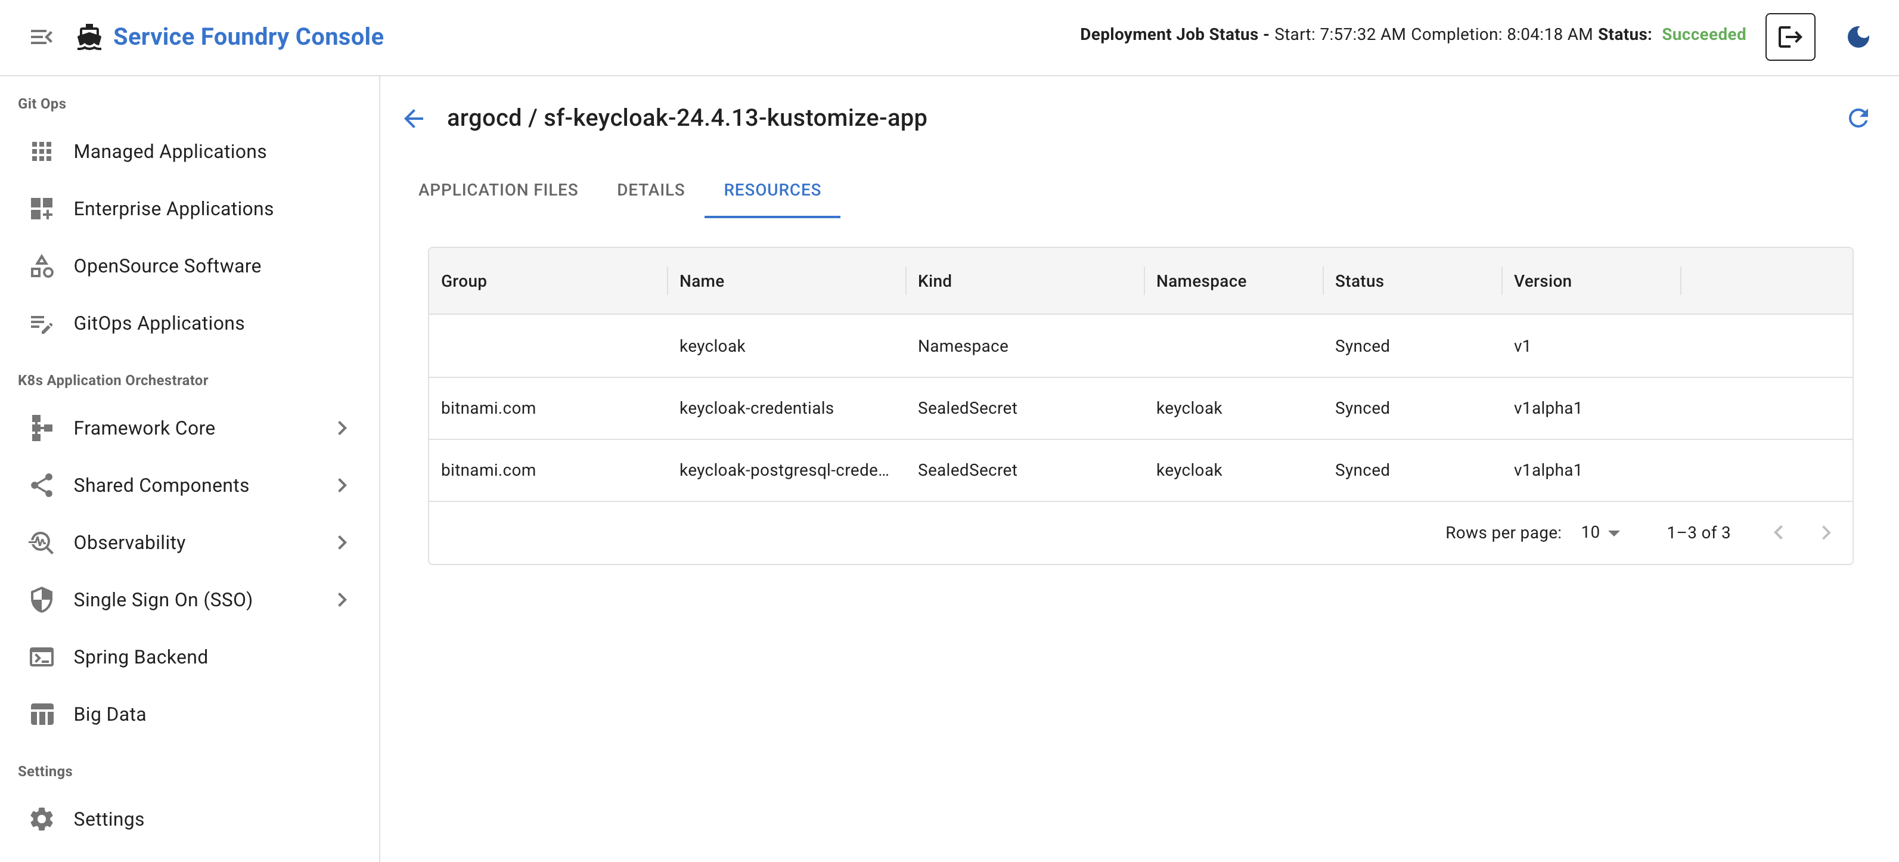Open OpenSource Software page
The width and height of the screenshot is (1899, 862).
(167, 266)
